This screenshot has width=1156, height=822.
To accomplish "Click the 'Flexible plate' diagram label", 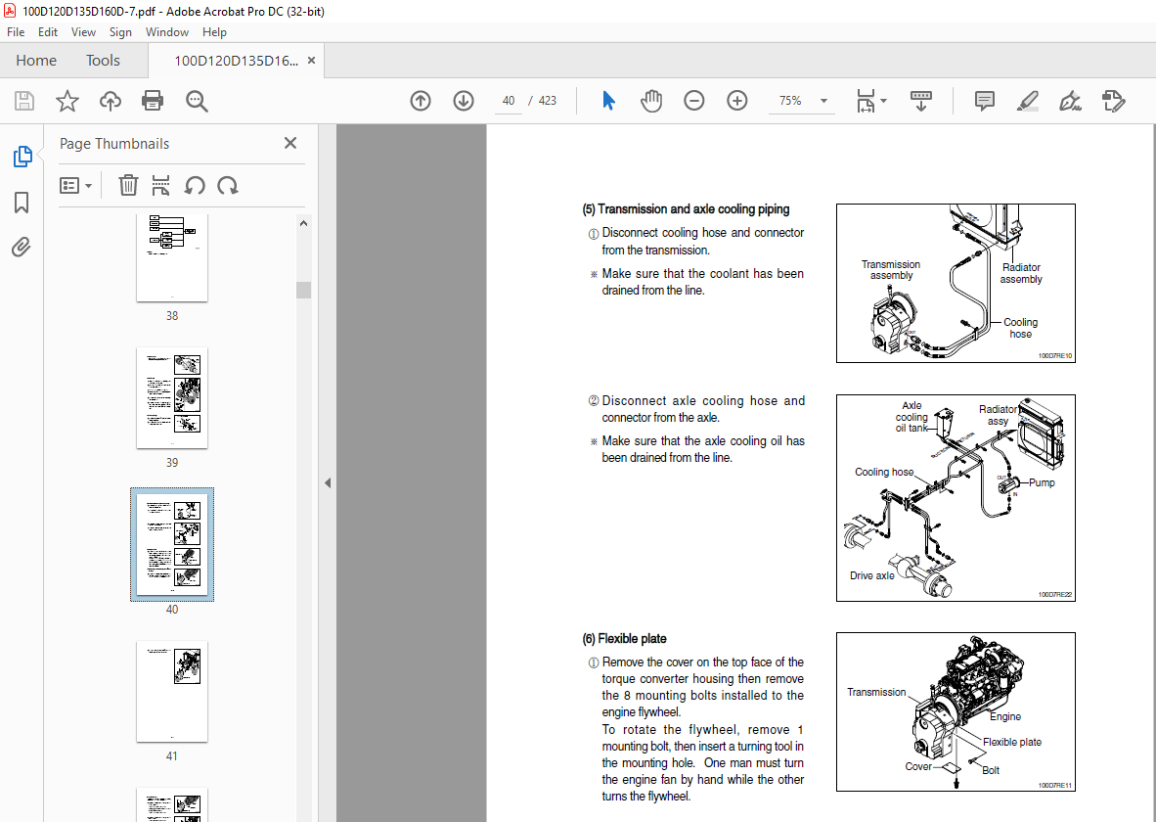I will point(1012,742).
